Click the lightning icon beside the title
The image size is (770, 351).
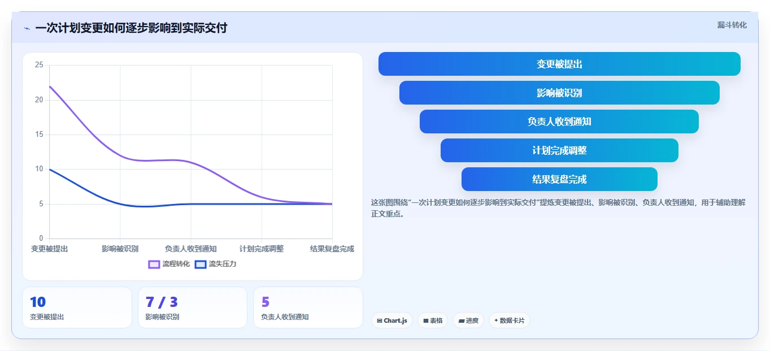[27, 28]
